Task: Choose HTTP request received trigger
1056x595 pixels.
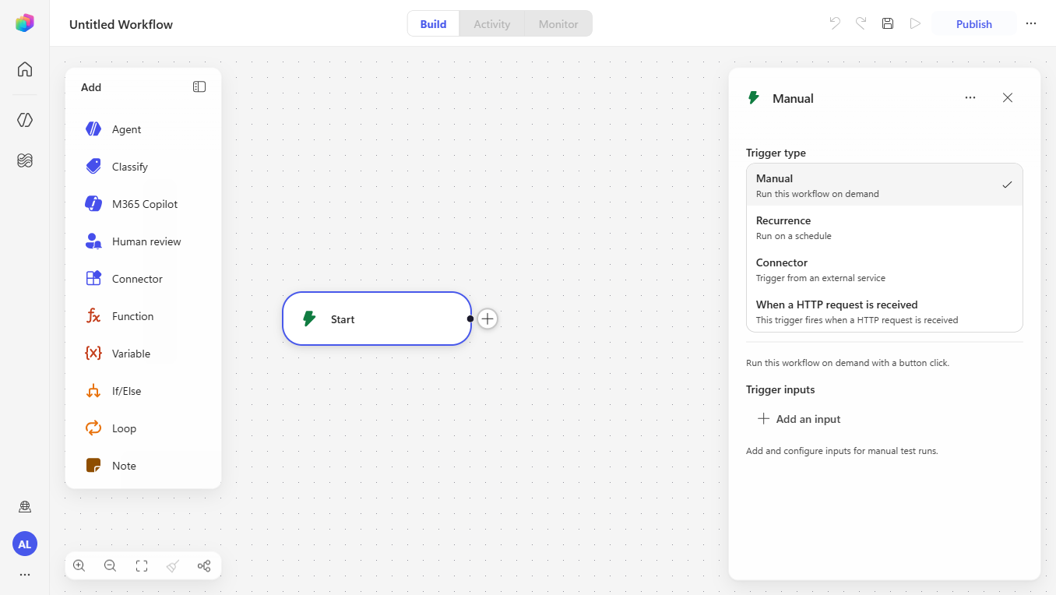Action: [x=885, y=311]
